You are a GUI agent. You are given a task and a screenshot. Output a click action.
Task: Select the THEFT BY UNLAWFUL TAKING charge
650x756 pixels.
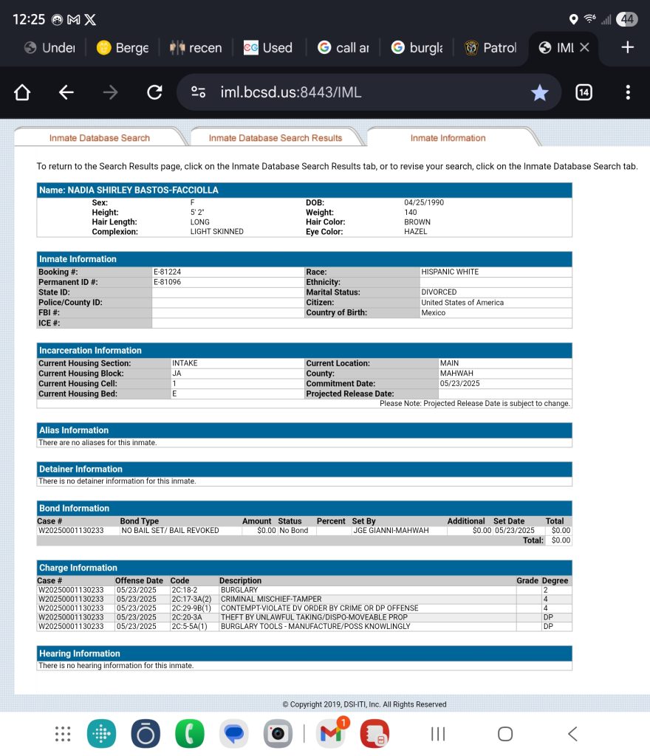(x=314, y=617)
